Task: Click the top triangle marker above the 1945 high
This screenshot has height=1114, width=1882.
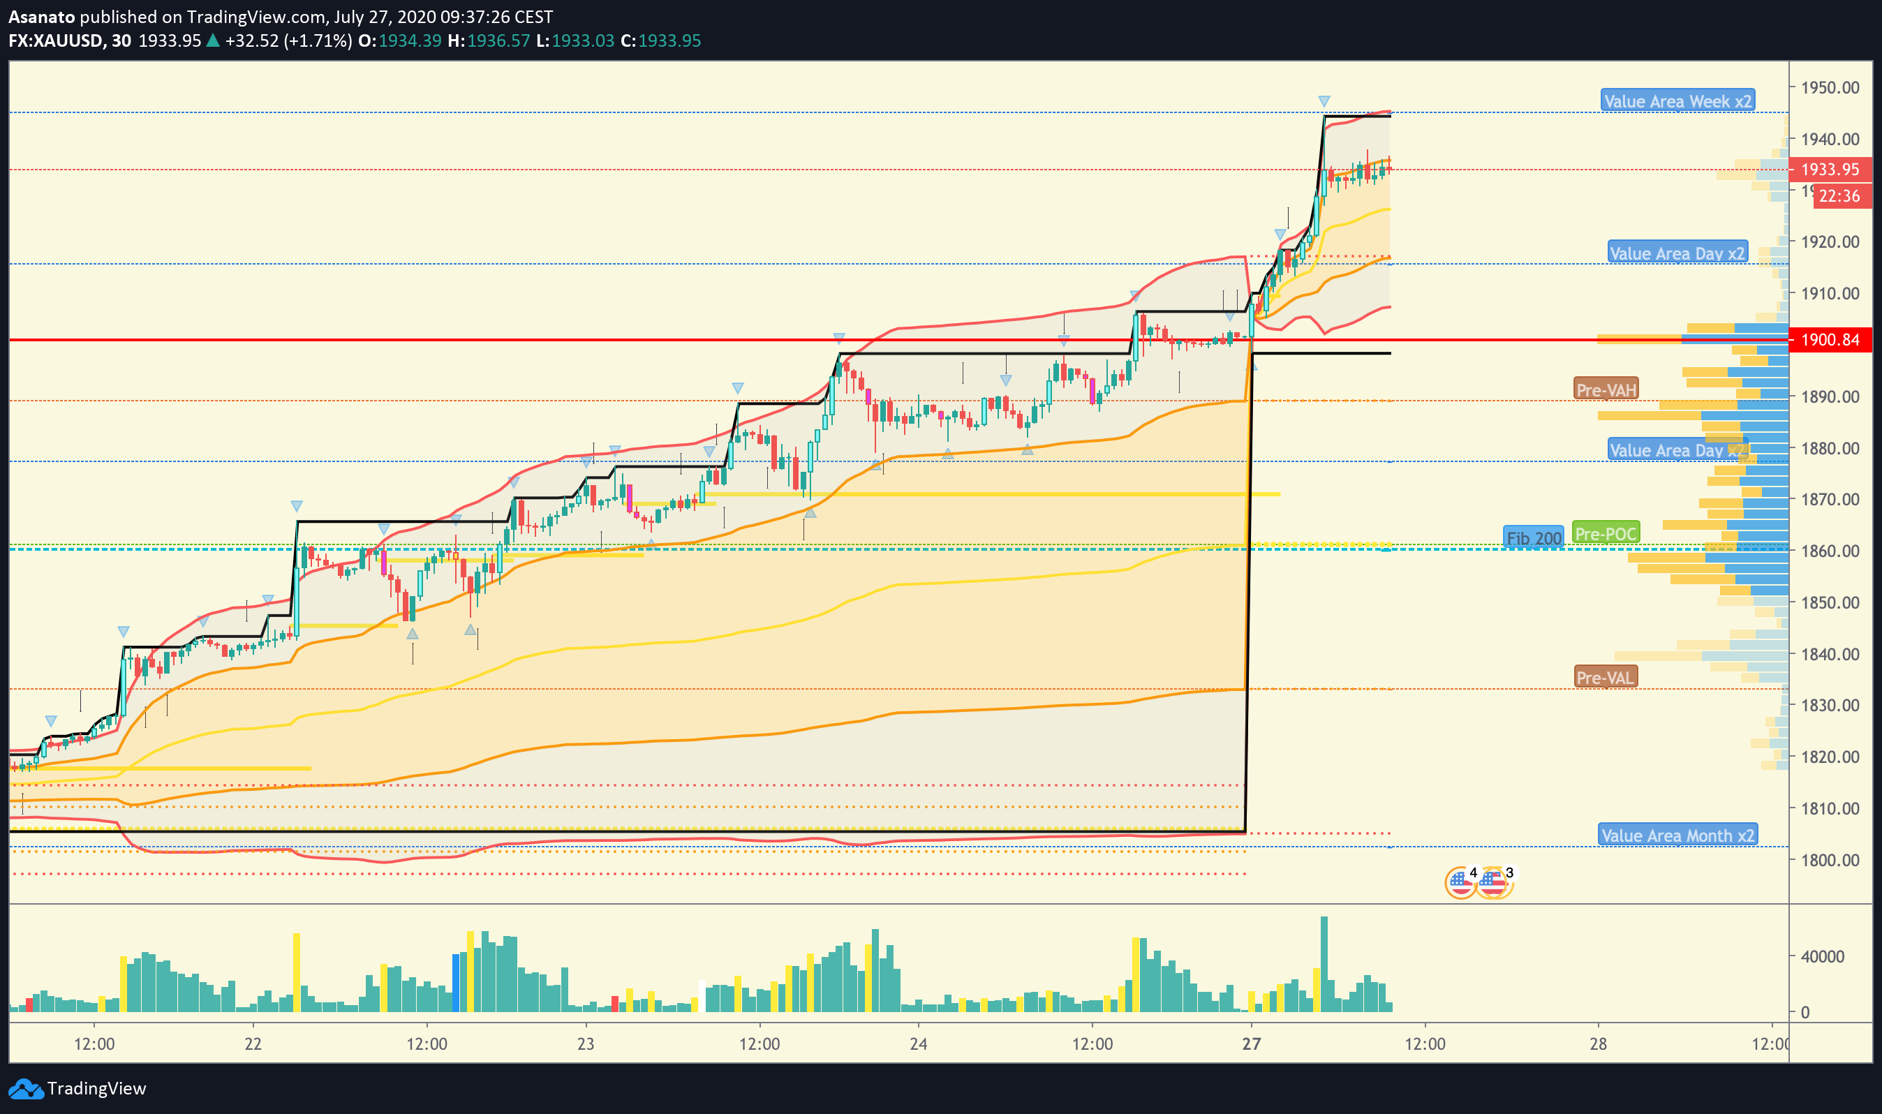Action: click(x=1324, y=101)
